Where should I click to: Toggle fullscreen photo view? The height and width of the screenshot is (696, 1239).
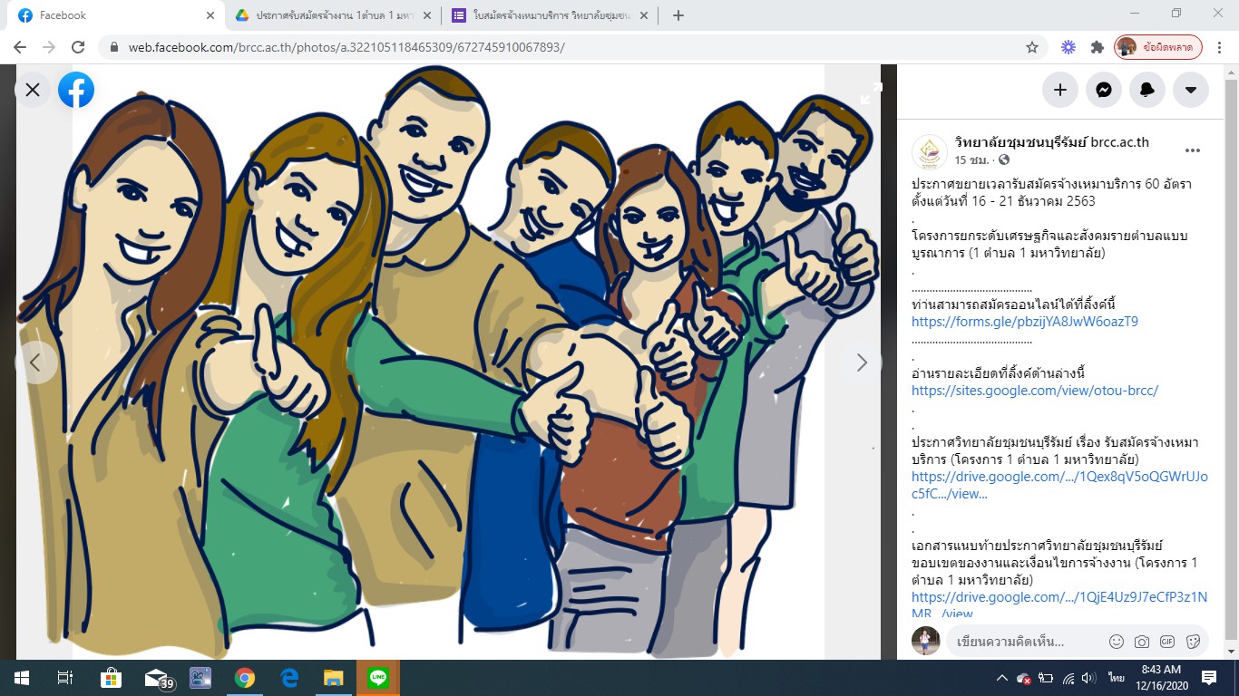tap(870, 93)
